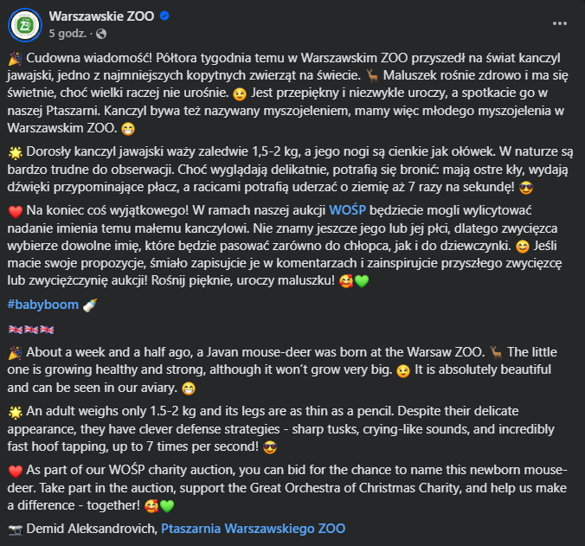
Task: Click the globe public audience icon
Action: click(100, 34)
